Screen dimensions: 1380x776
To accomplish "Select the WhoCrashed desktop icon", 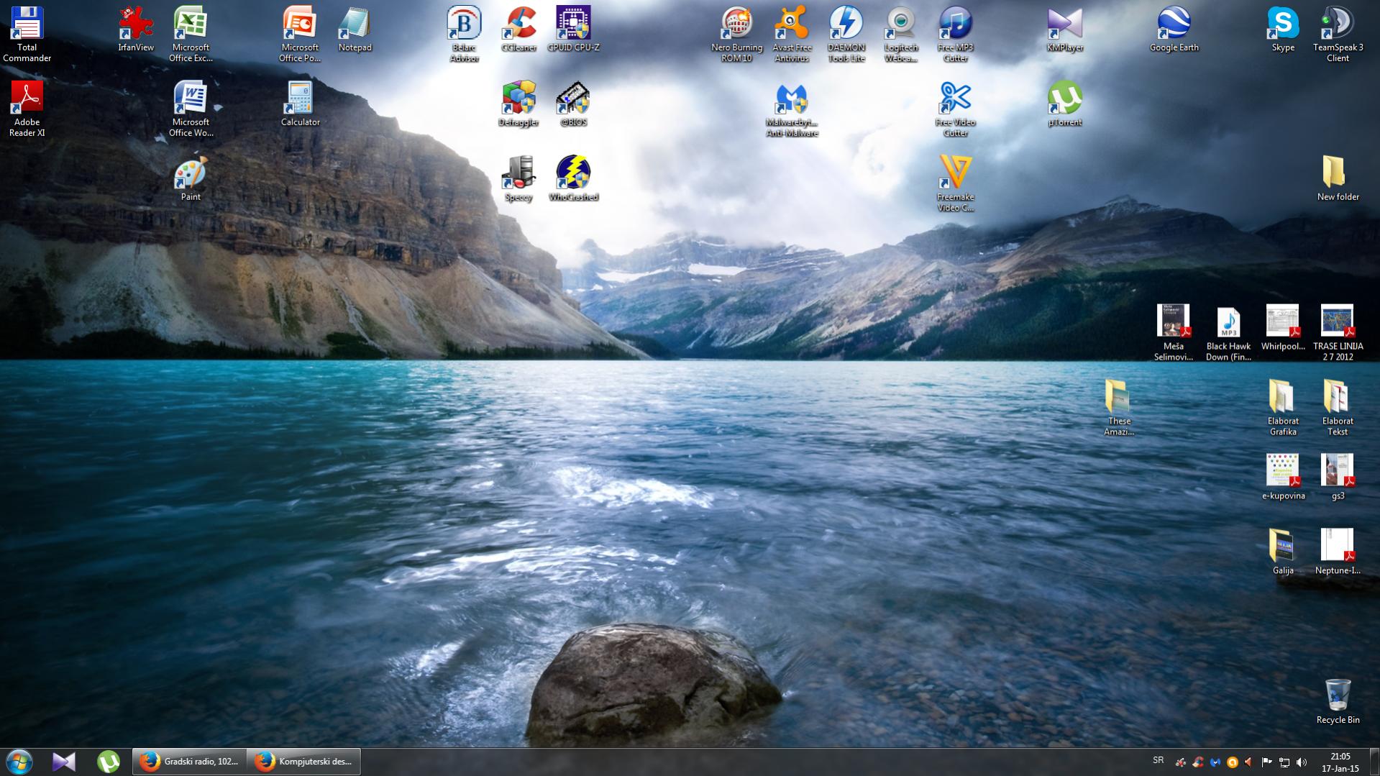I will pos(573,175).
